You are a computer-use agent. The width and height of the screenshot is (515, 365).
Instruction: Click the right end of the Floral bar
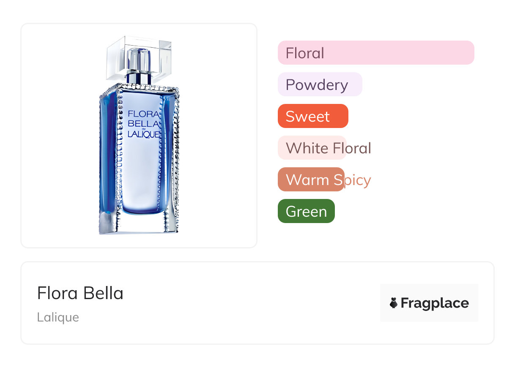click(467, 53)
